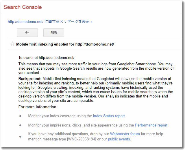Open the public events link
Screen dimensions: 185x150
(119, 139)
